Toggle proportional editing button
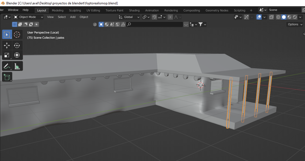This screenshot has width=305, height=161. point(170,17)
